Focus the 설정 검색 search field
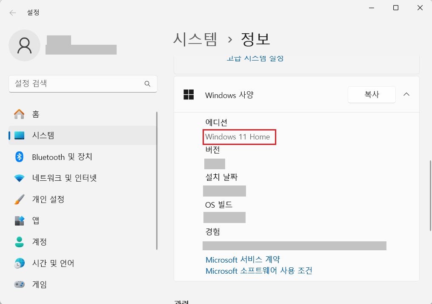Screen dimensions: 432x304 click(83, 84)
